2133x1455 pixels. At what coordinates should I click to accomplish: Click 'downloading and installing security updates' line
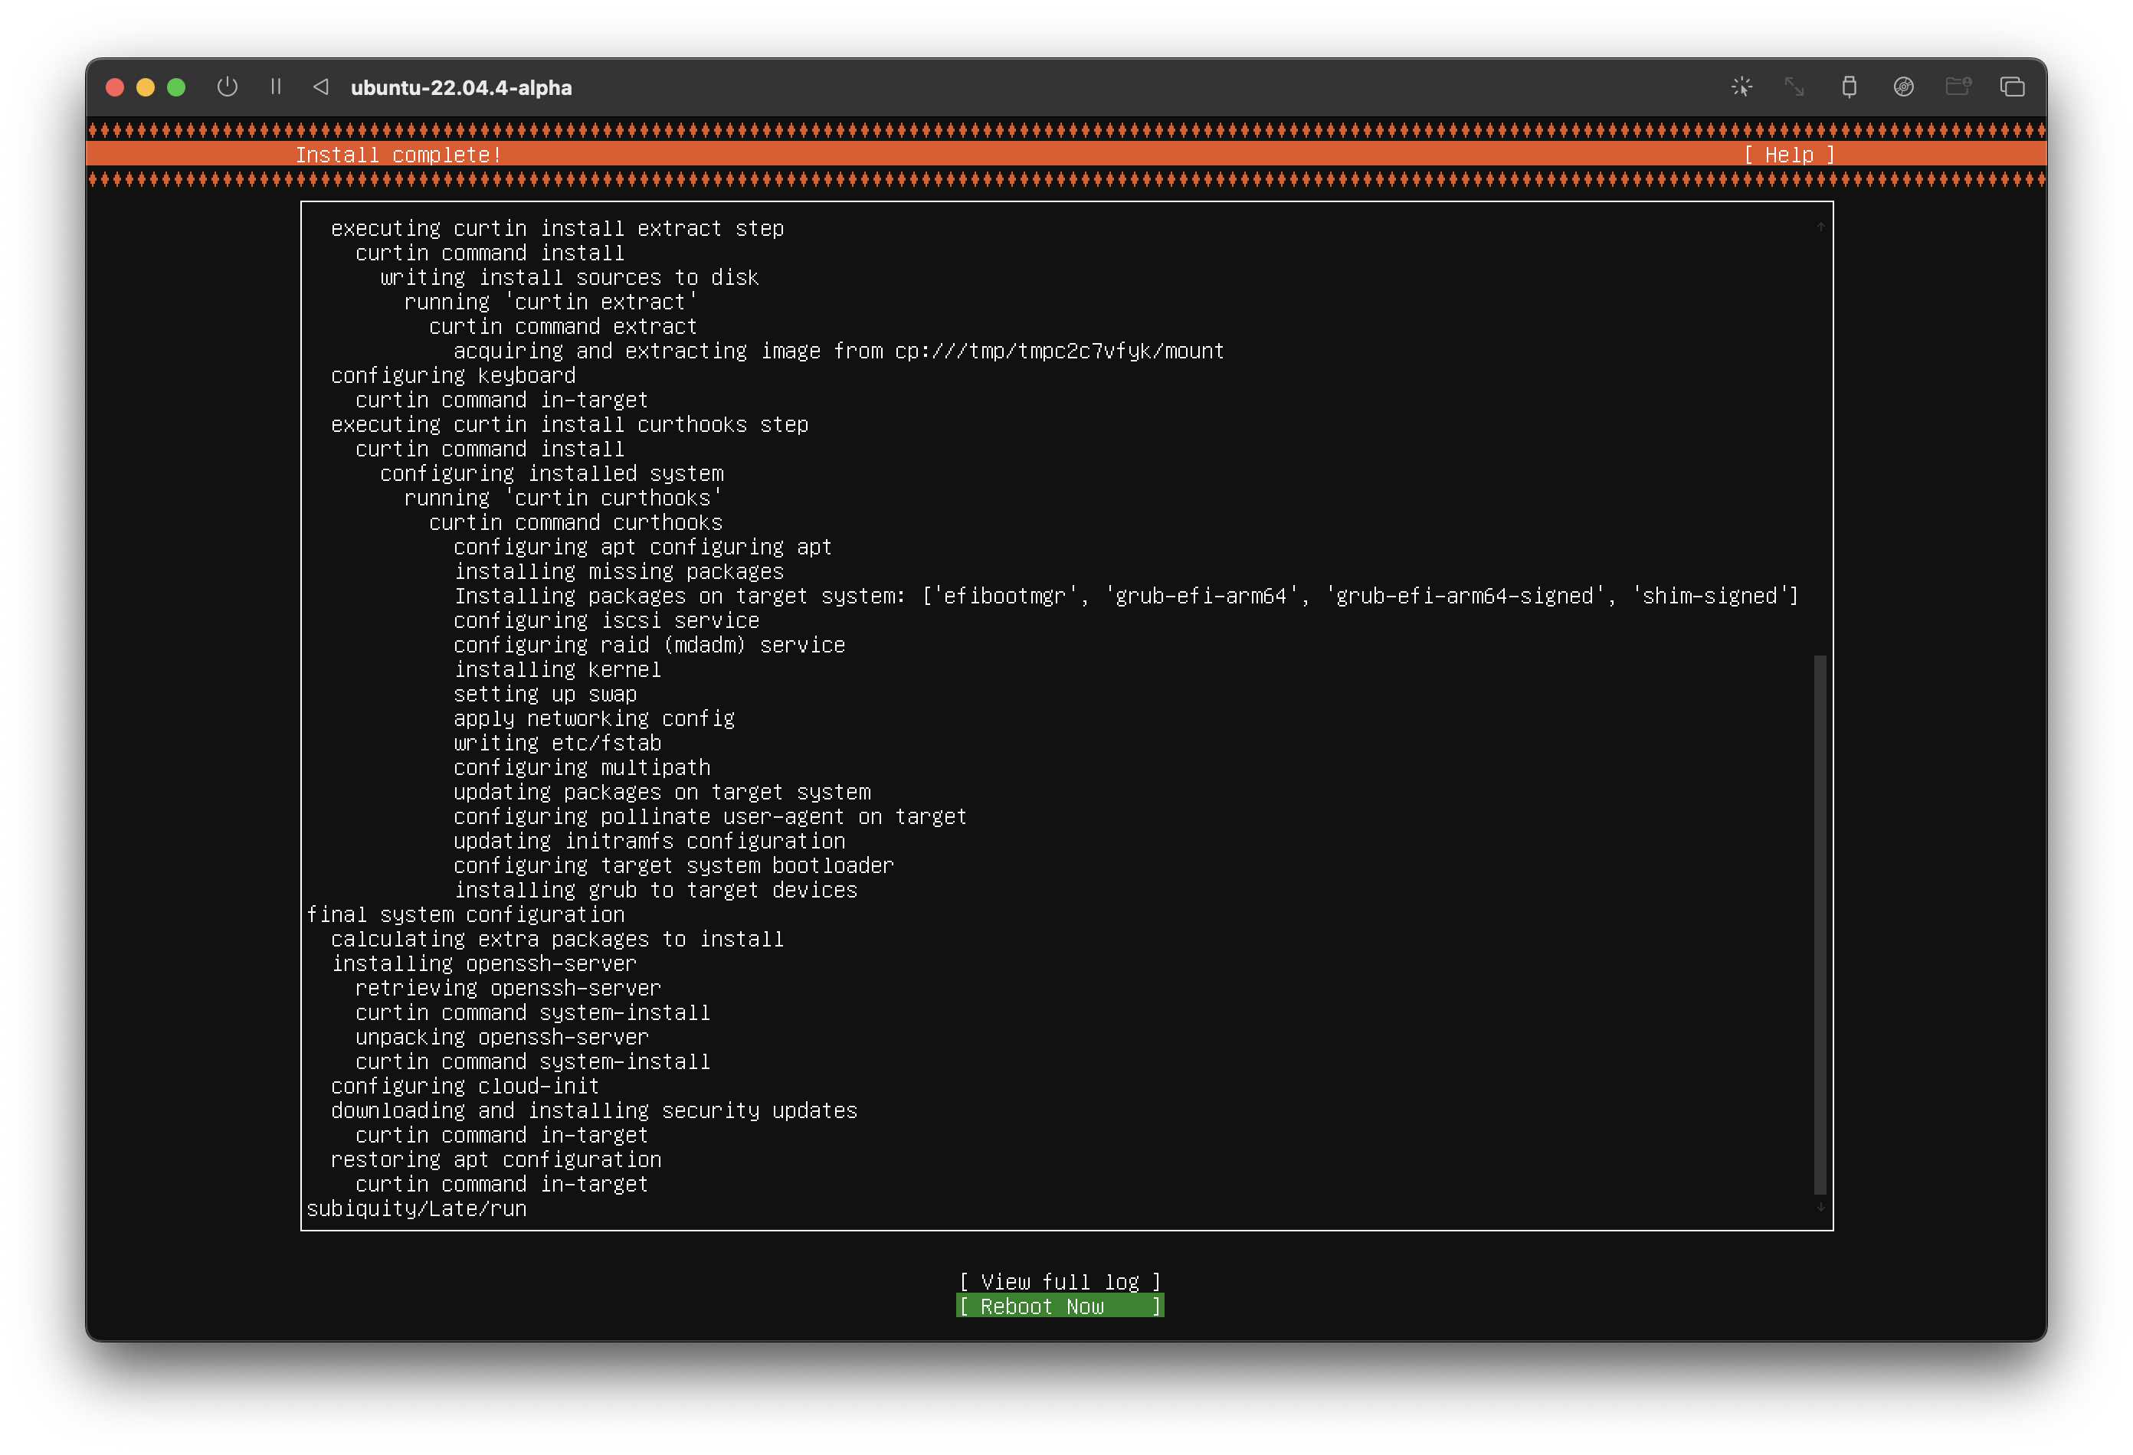(594, 1111)
